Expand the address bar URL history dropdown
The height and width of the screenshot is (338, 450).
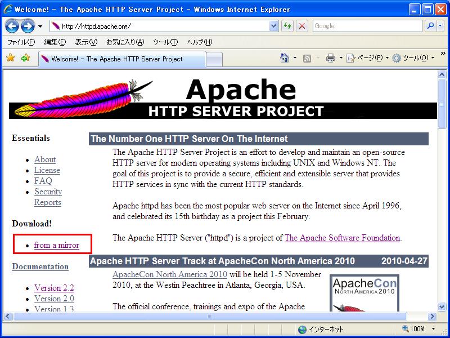[x=274, y=26]
